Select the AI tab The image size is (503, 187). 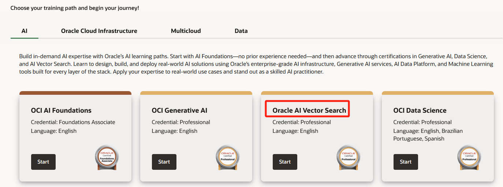(x=25, y=31)
